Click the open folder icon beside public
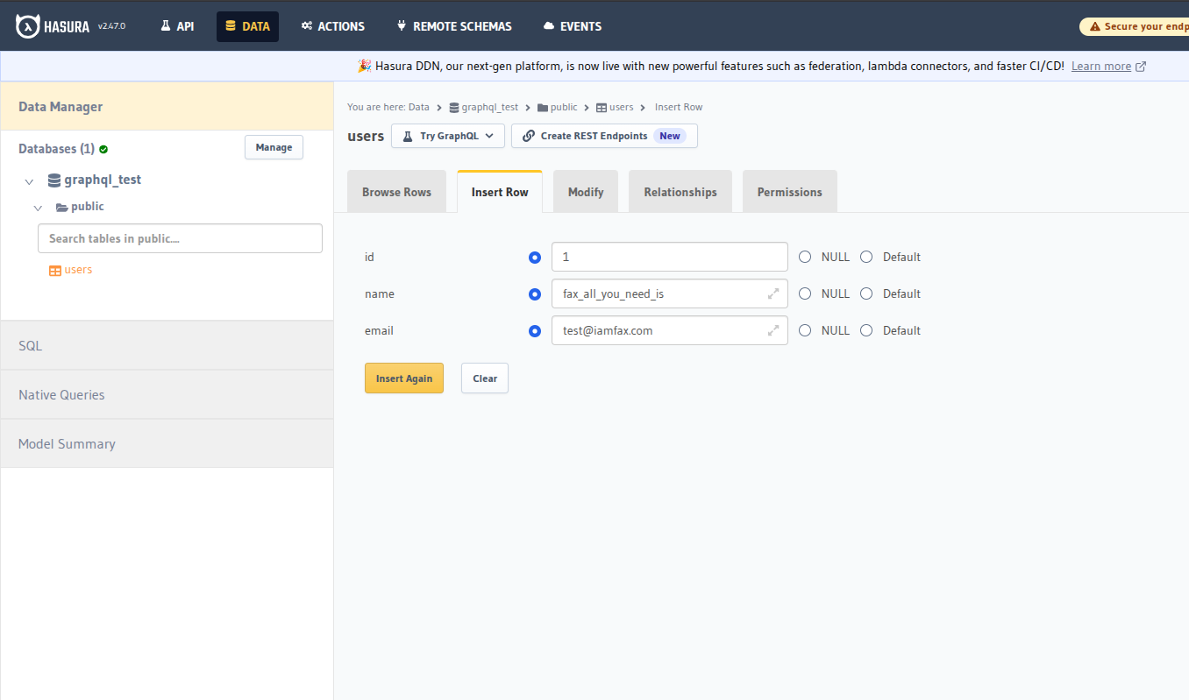This screenshot has width=1189, height=700. 62,208
